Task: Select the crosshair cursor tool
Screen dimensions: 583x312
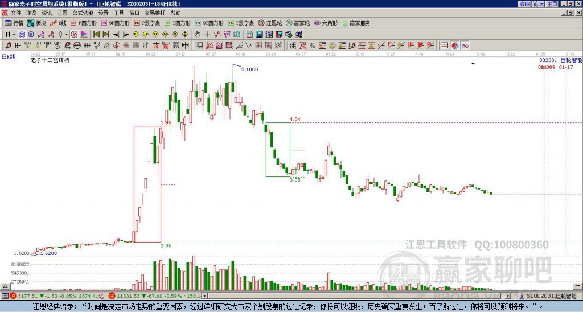Action: (x=207, y=35)
